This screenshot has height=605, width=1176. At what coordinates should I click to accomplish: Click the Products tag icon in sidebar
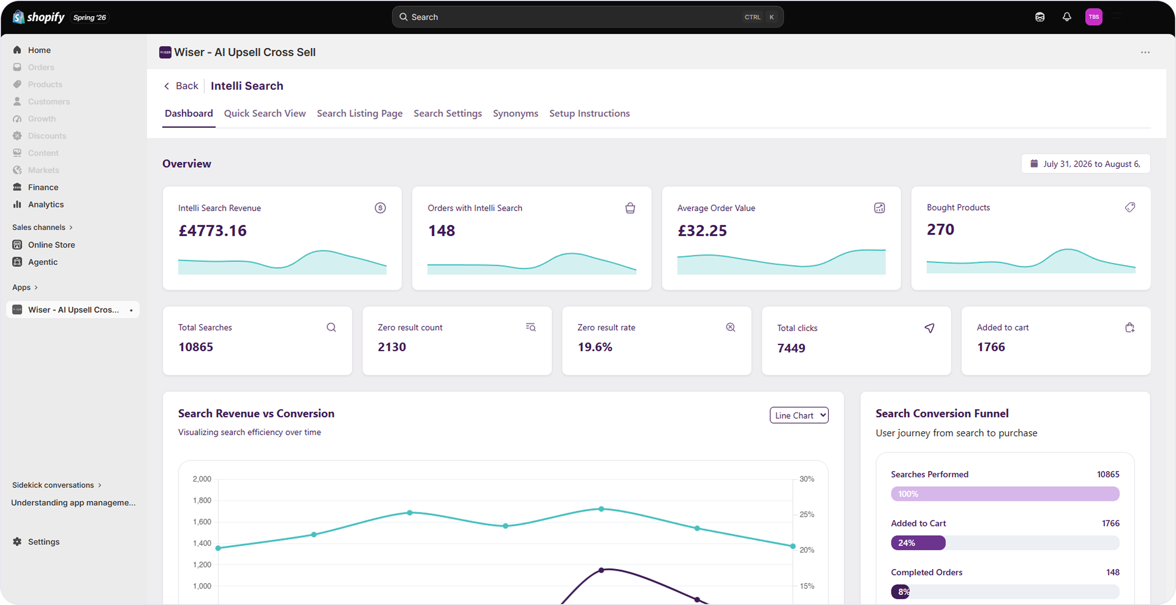click(x=17, y=85)
